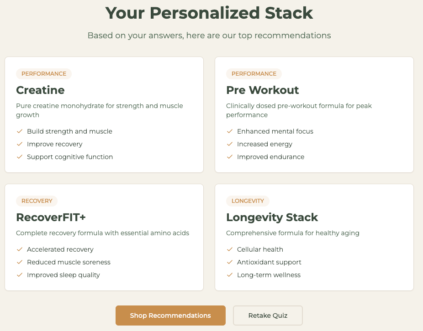Viewport: 423px width, 331px height.
Task: Click the checkmark next to Improve recovery
Action: click(x=20, y=144)
